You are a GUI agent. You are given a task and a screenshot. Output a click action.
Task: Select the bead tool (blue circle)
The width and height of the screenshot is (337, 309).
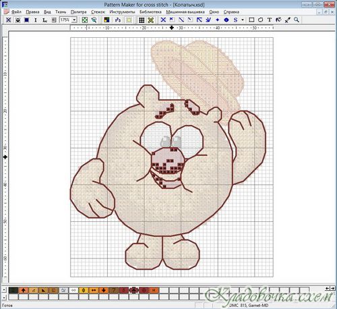(x=226, y=20)
